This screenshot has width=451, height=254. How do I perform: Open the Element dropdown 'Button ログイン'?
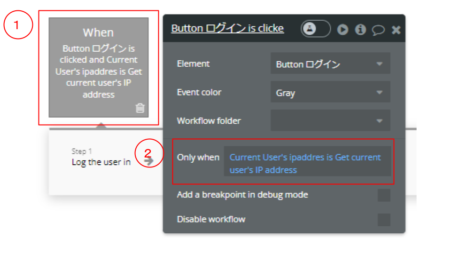pos(330,63)
